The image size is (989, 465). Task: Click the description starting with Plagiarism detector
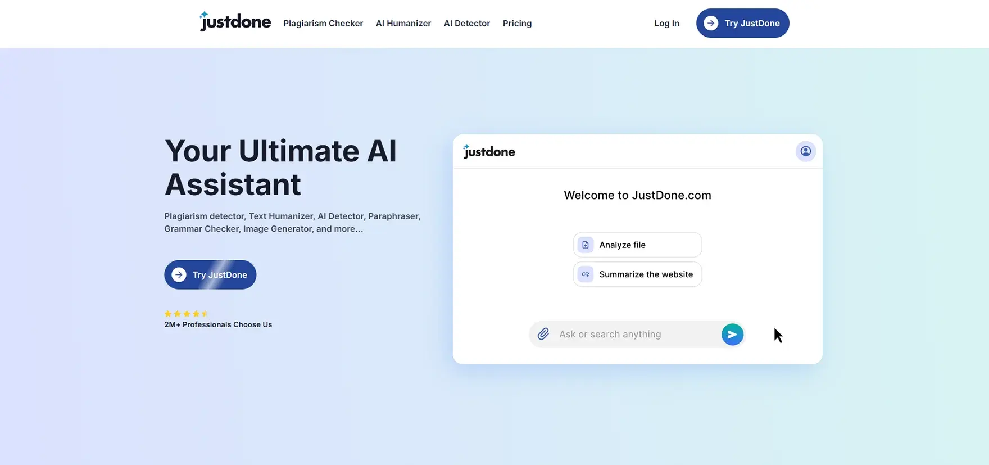[292, 223]
